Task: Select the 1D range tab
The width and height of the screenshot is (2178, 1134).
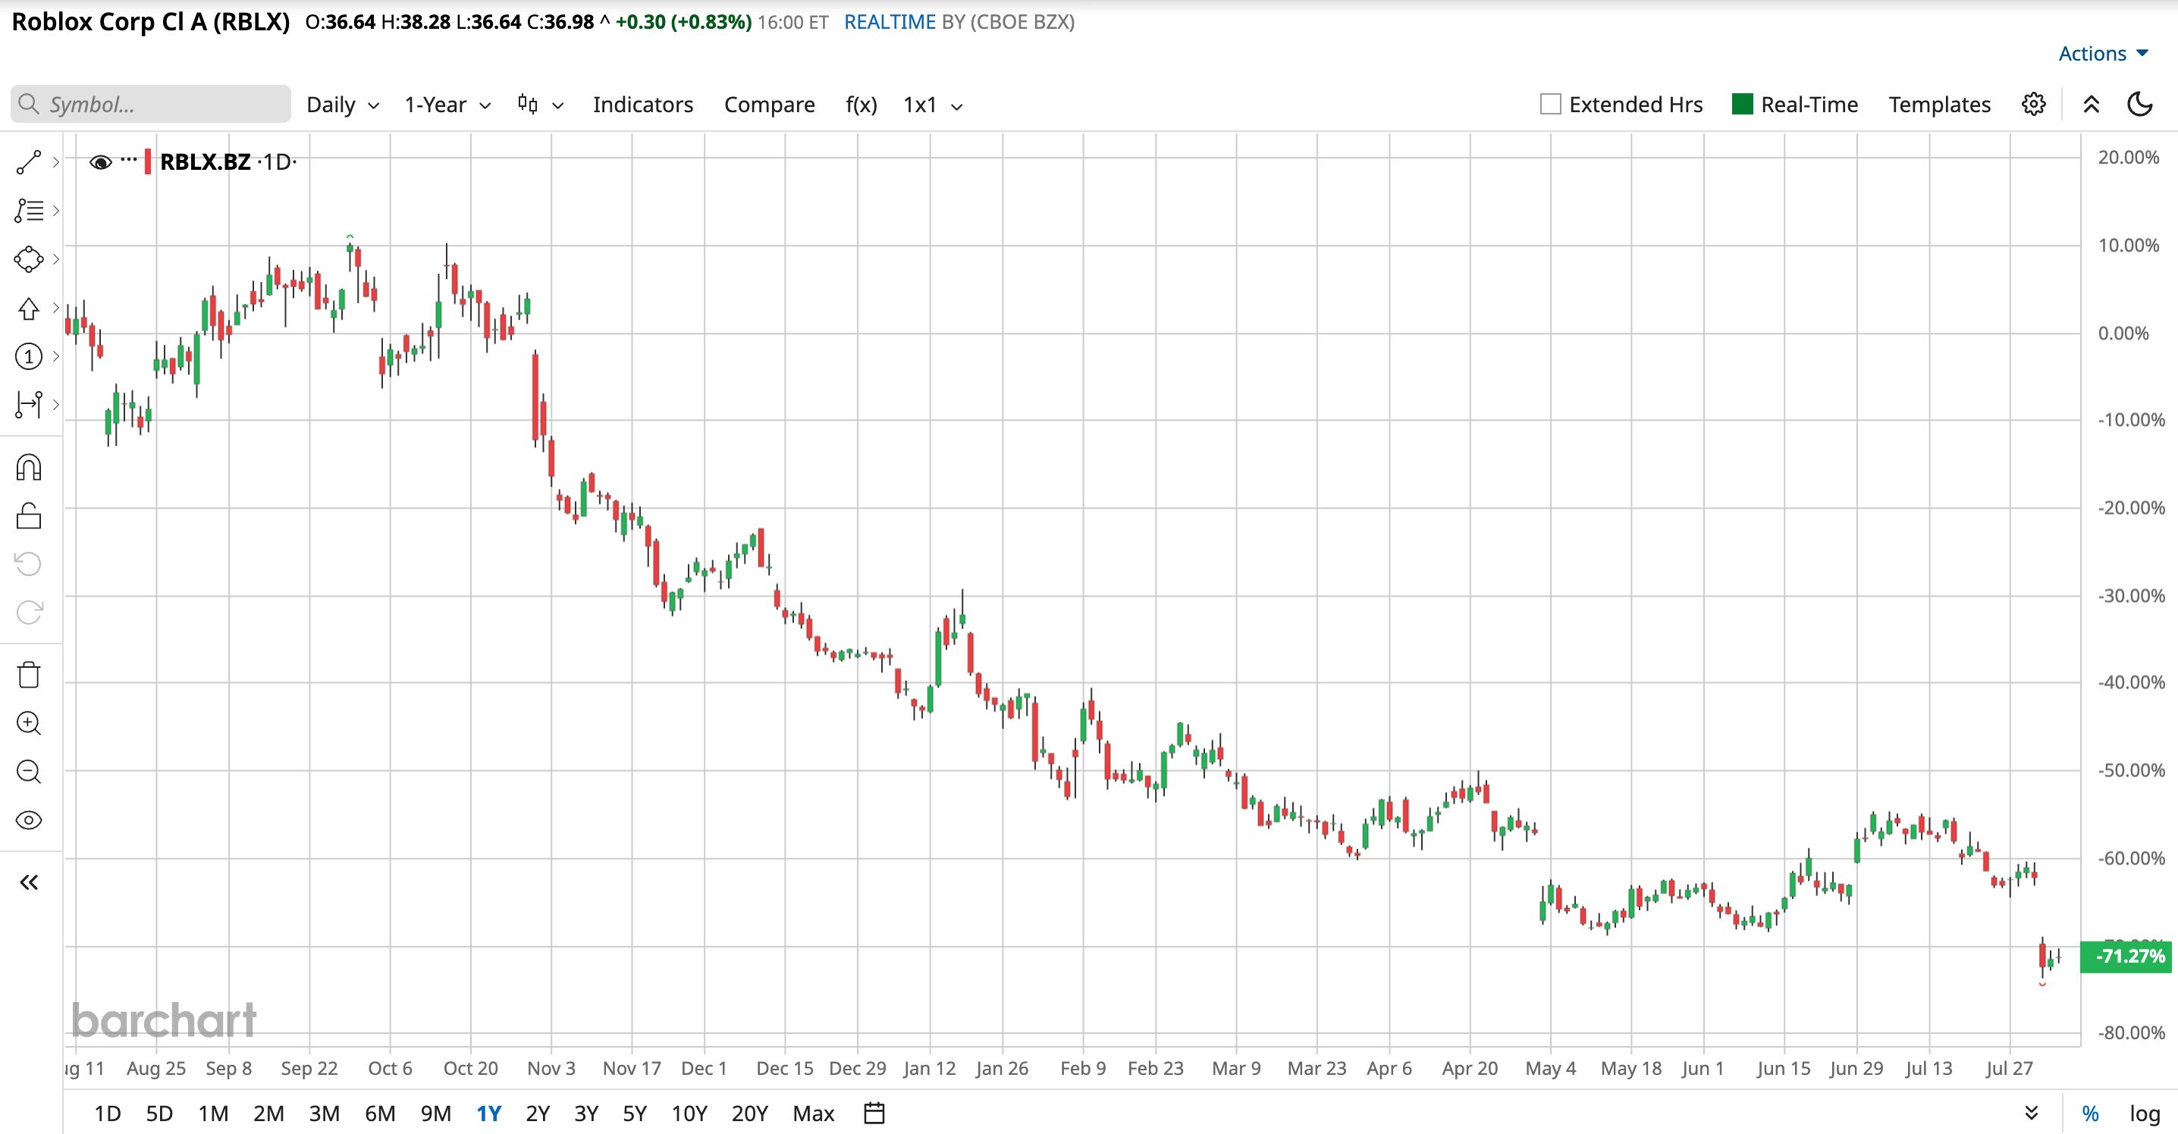Action: pos(108,1114)
